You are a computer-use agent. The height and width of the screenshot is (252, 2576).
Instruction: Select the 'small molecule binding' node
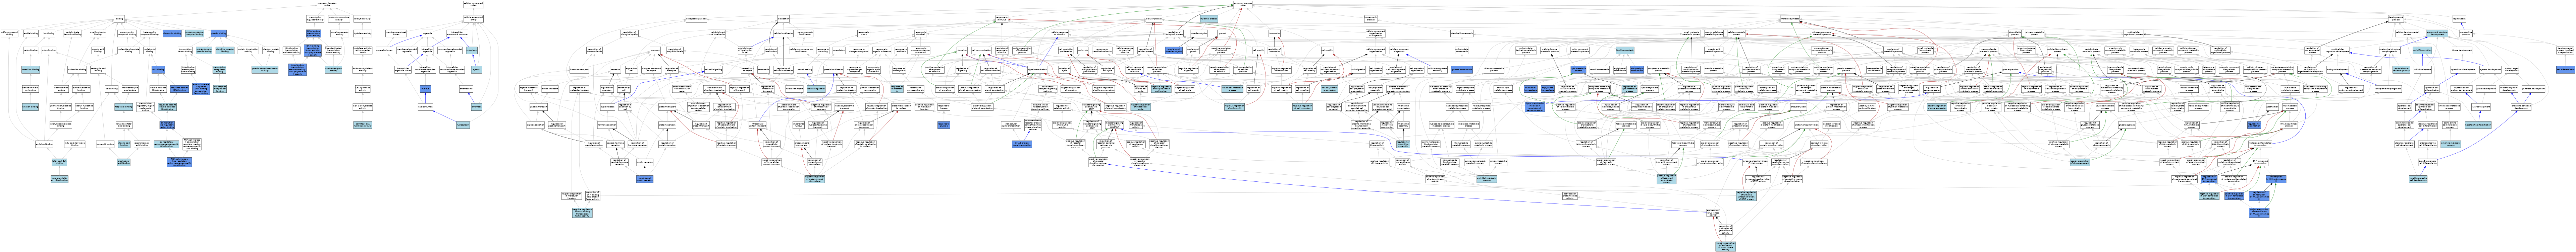point(98,34)
